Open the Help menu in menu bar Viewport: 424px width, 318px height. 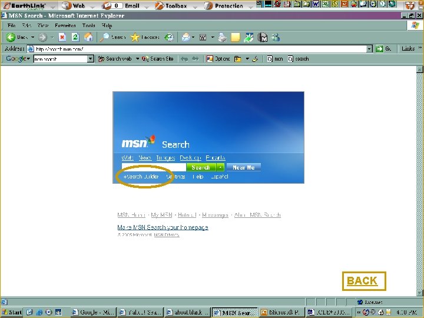107,25
